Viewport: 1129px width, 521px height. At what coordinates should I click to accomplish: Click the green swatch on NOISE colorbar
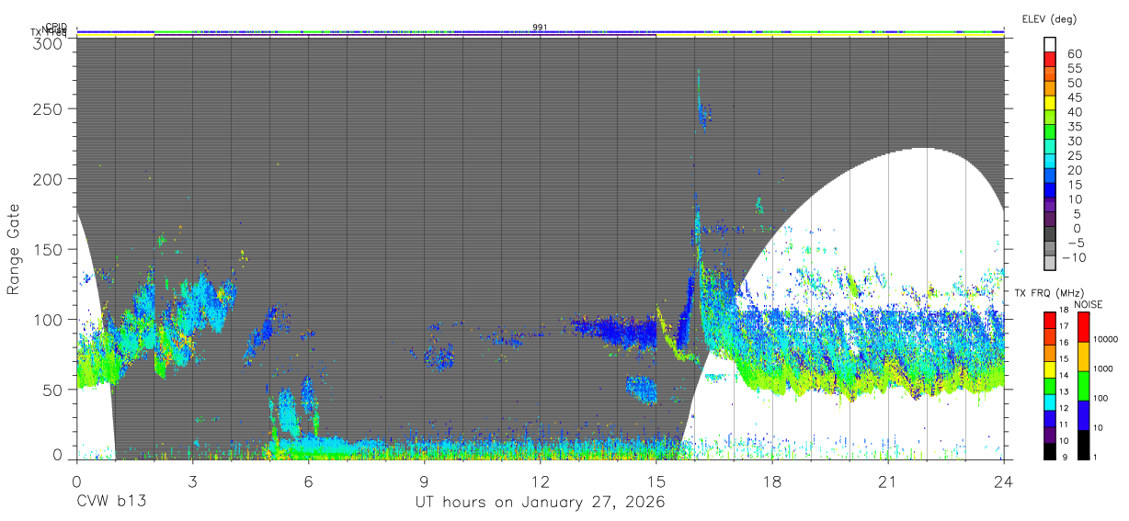(1085, 385)
